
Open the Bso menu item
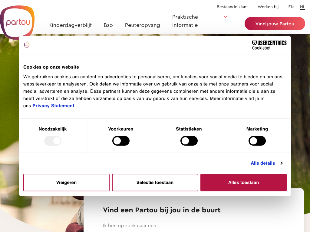[x=108, y=25]
